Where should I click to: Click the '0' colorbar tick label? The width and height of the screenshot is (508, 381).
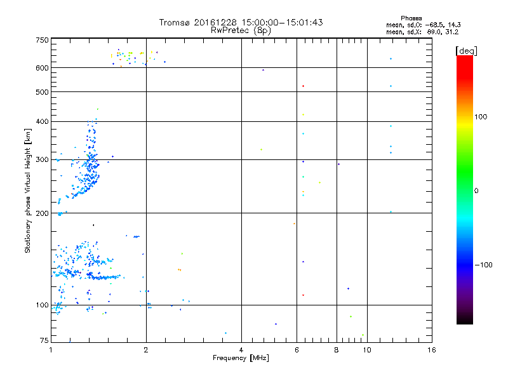[x=476, y=190]
